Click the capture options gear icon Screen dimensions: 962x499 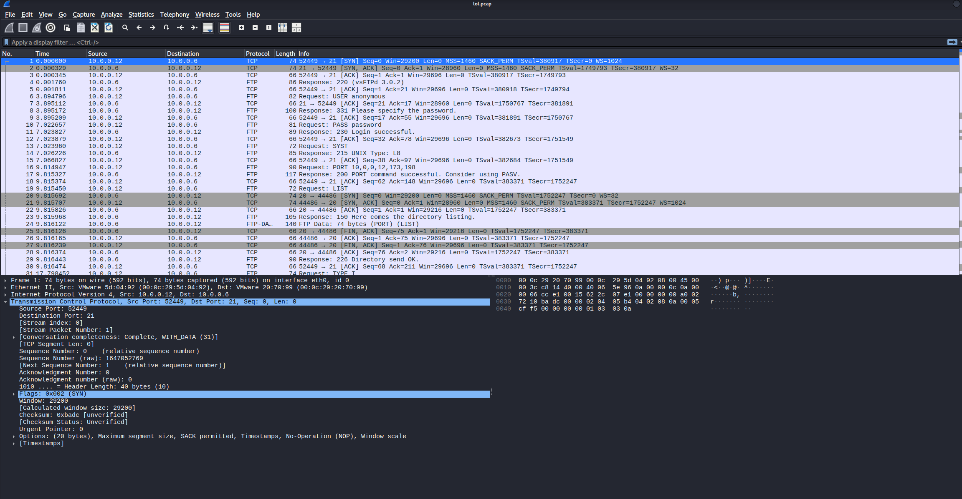tap(51, 28)
